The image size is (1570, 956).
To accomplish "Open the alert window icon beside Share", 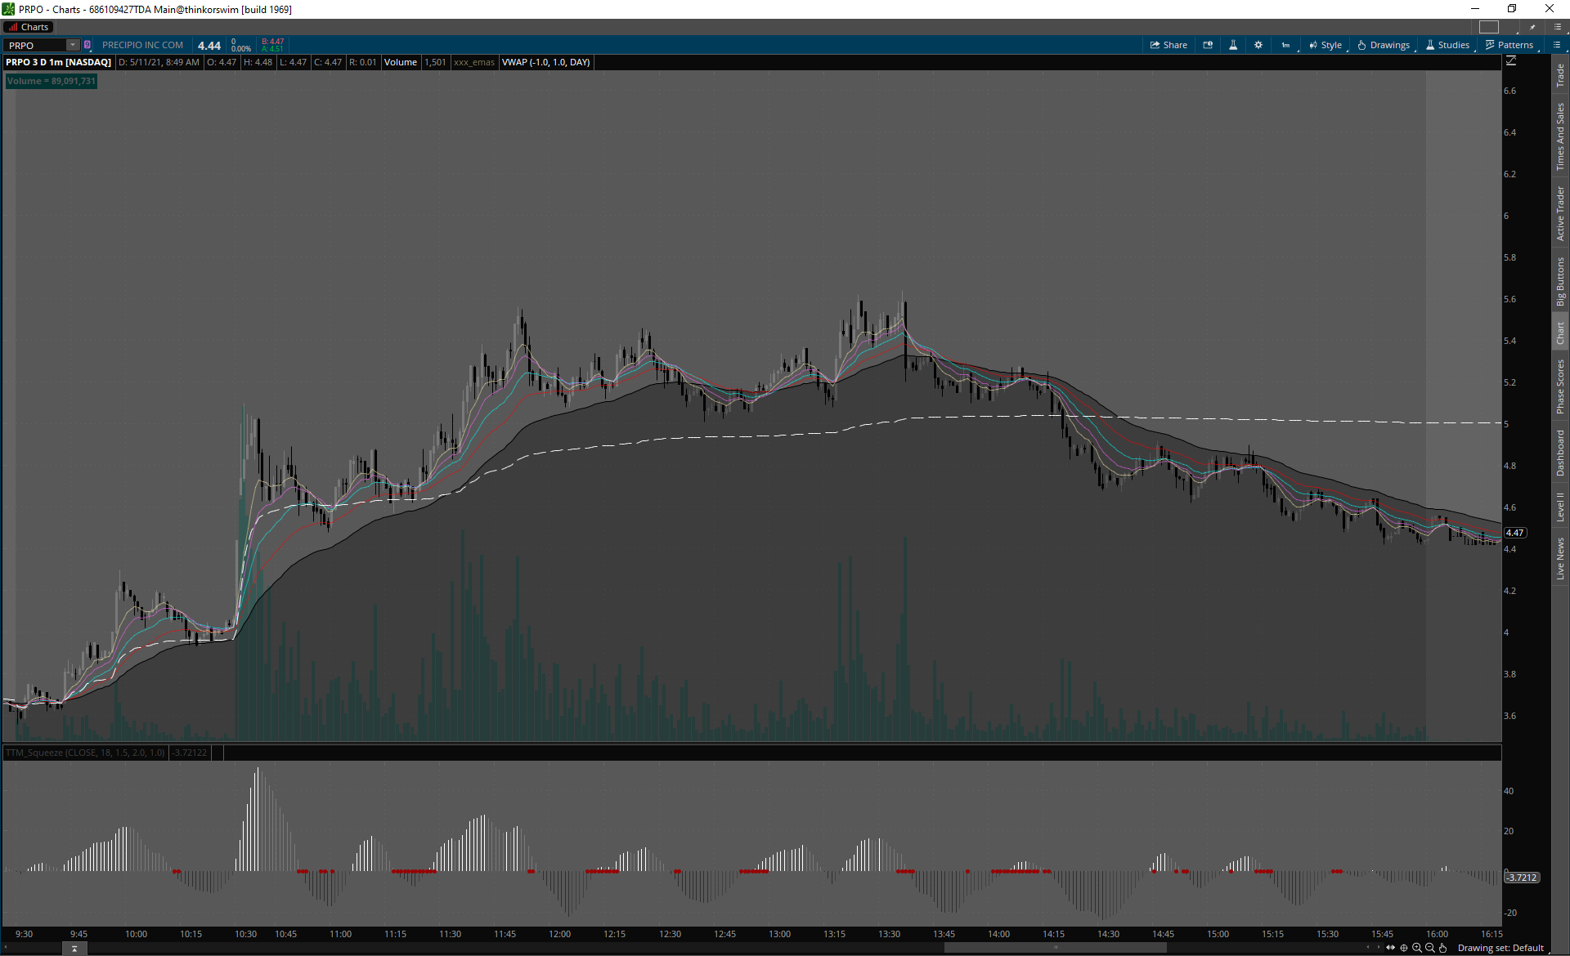I will coord(1208,45).
